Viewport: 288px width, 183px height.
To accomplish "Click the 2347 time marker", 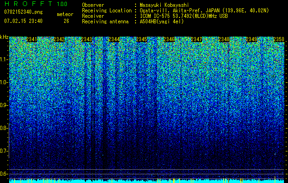I will [x=196, y=39].
